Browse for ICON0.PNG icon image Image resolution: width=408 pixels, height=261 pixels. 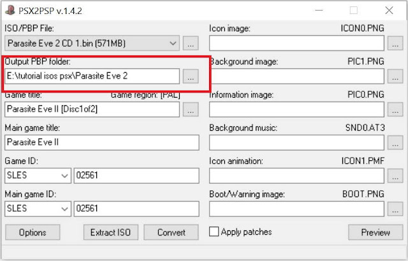(396, 43)
